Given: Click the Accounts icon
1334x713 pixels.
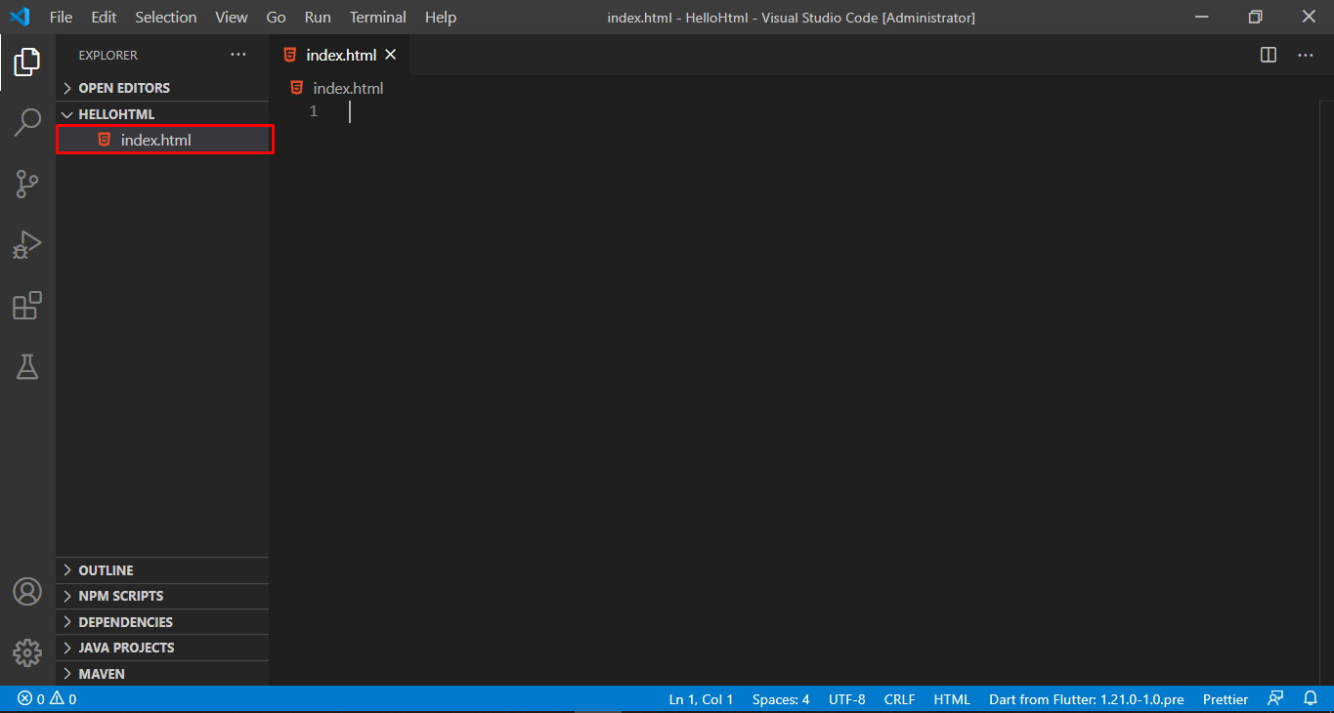Looking at the screenshot, I should 27,592.
